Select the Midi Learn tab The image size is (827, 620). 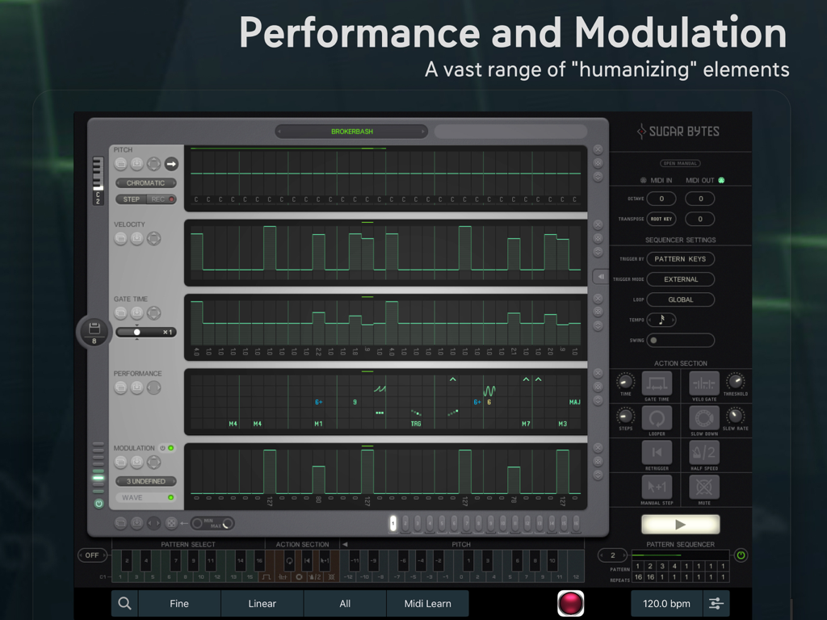pyautogui.click(x=427, y=603)
